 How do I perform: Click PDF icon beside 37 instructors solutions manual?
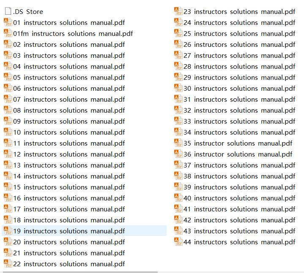(178, 165)
